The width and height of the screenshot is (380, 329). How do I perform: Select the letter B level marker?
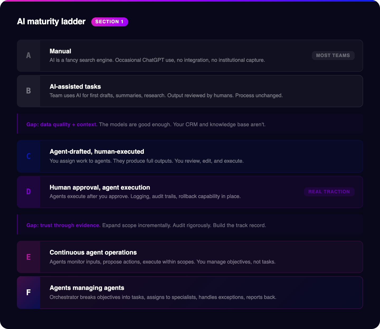click(28, 91)
